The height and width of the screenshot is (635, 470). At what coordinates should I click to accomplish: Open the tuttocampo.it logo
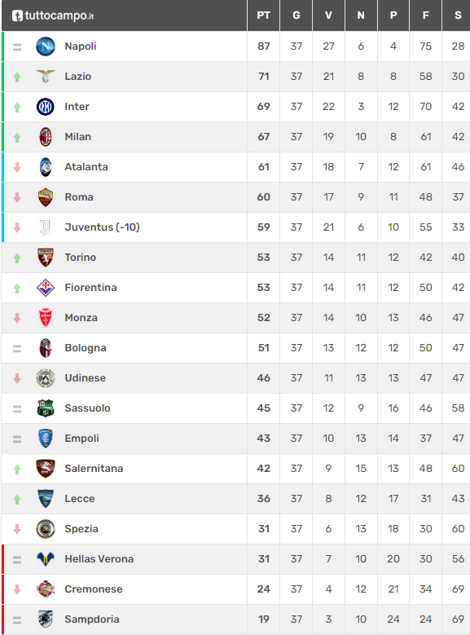tap(53, 15)
